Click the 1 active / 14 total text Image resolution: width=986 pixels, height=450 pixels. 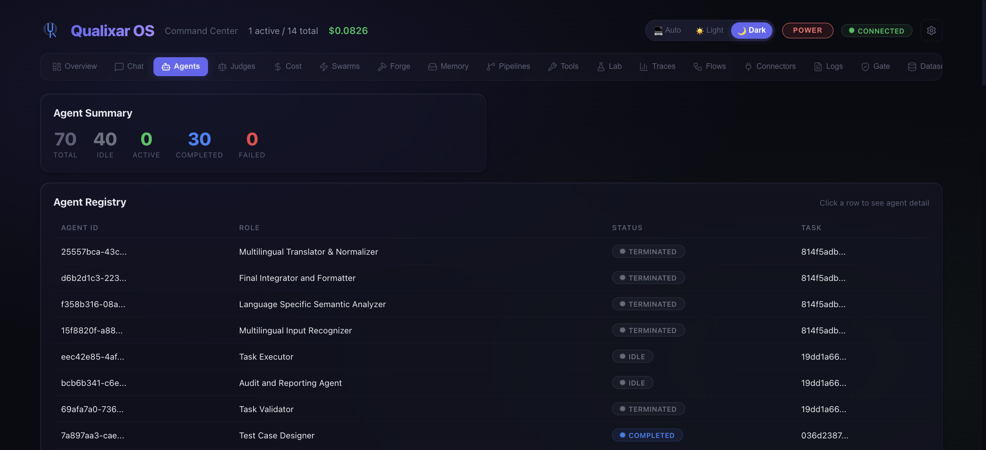click(283, 31)
